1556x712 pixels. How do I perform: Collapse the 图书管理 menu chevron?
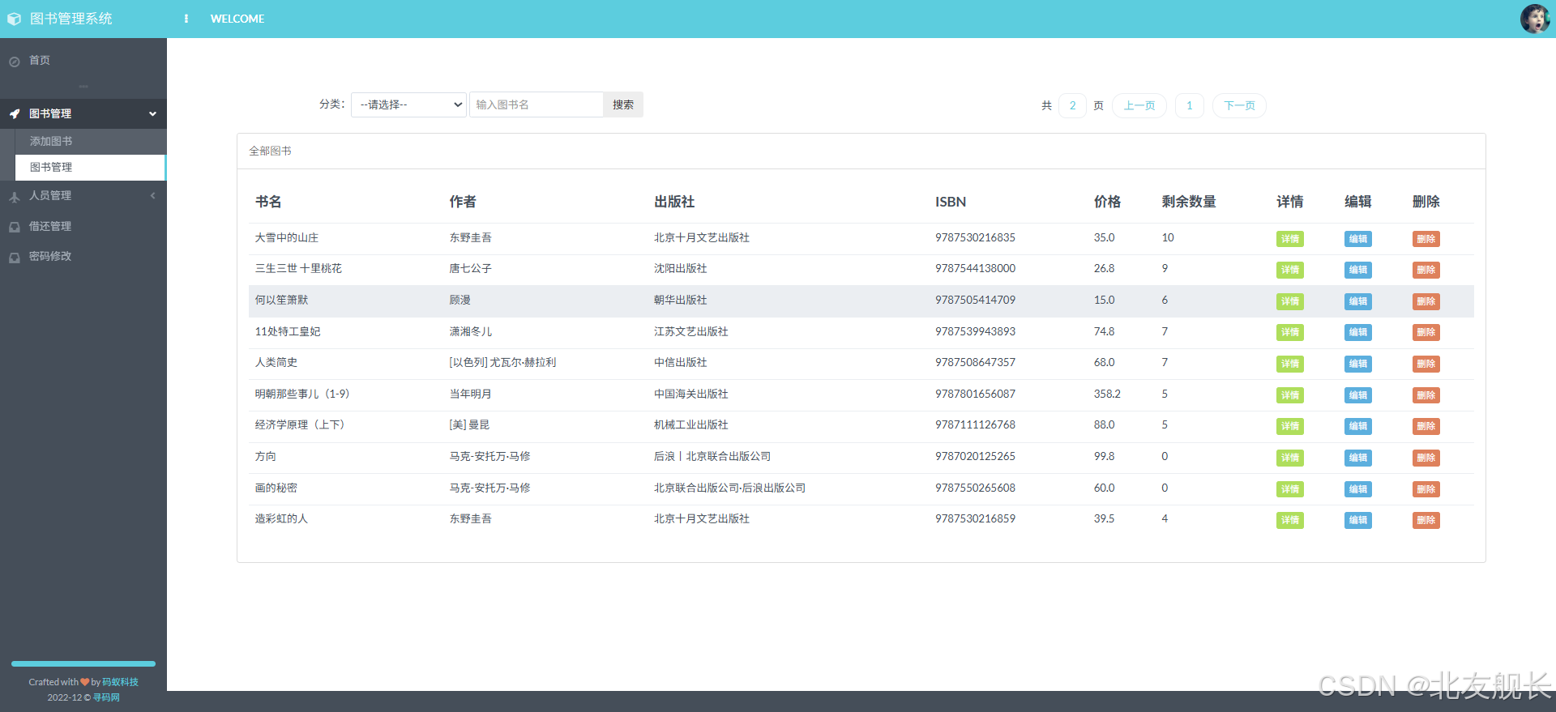(x=152, y=114)
